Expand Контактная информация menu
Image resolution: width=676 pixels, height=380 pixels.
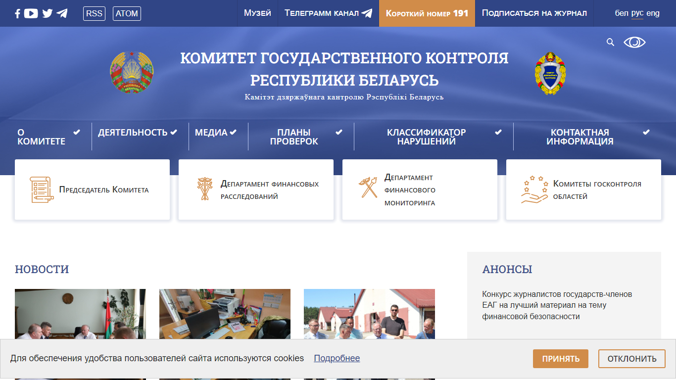click(x=587, y=137)
